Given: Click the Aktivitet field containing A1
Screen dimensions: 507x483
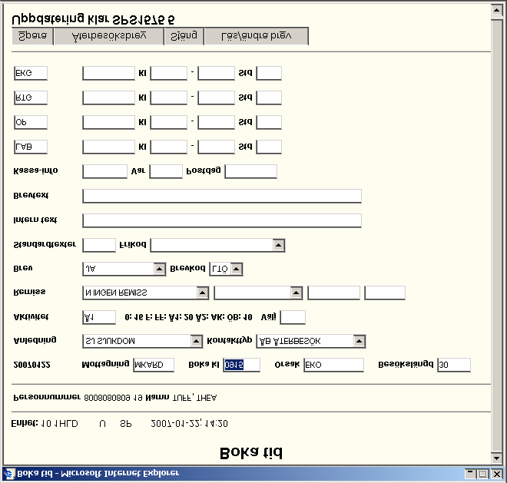Looking at the screenshot, I should [99, 317].
